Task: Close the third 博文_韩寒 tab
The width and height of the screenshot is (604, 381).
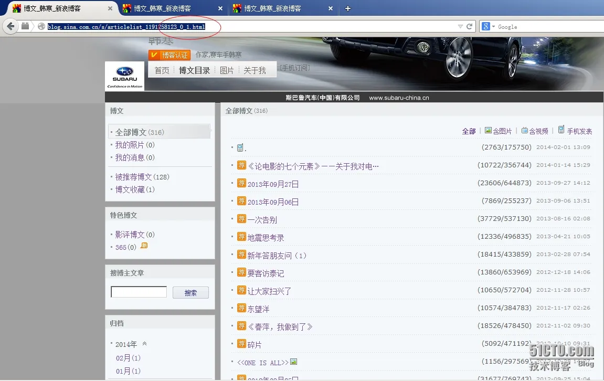Action: pyautogui.click(x=330, y=8)
